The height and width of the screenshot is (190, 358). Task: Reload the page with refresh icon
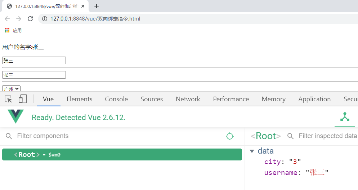click(30, 19)
